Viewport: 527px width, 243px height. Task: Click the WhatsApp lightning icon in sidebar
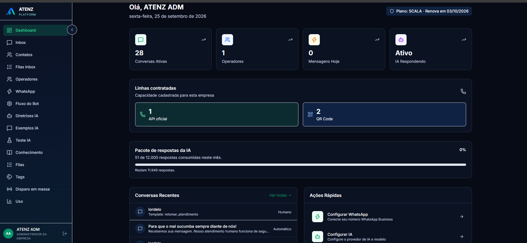pyautogui.click(x=9, y=91)
